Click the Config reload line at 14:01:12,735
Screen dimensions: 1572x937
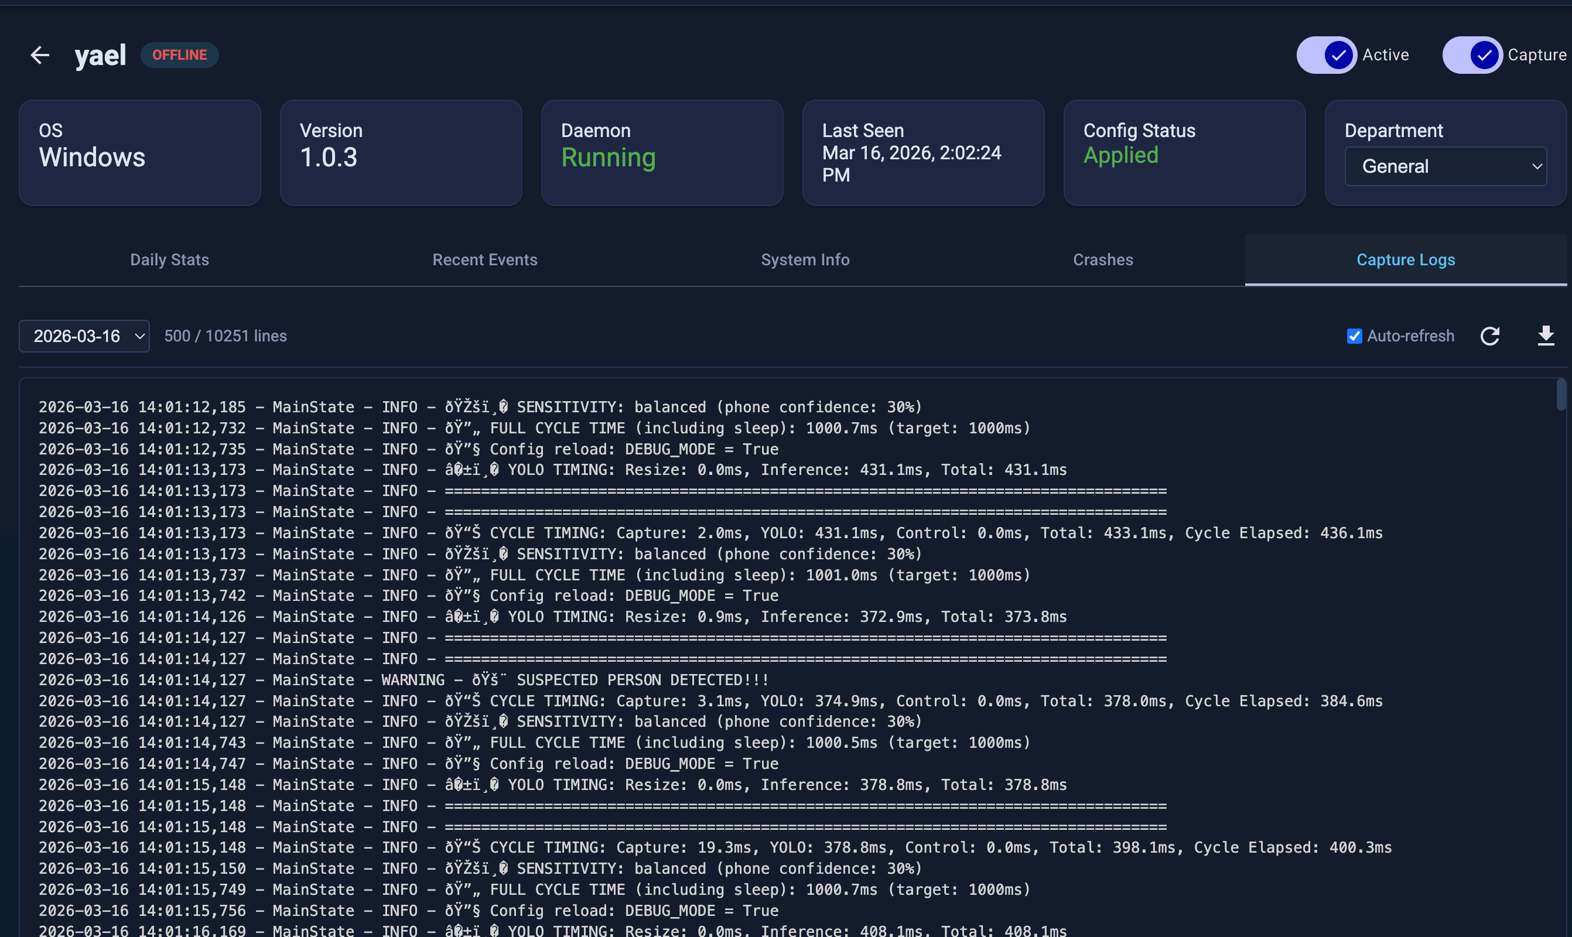(x=408, y=449)
